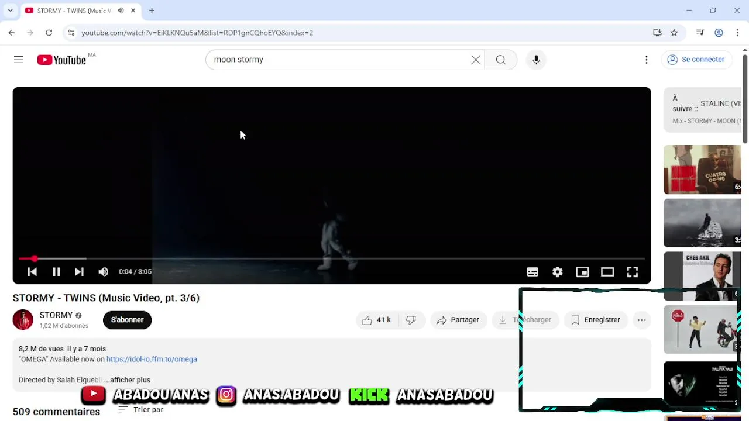
Task: Click Enregistrer save button
Action: tap(596, 320)
